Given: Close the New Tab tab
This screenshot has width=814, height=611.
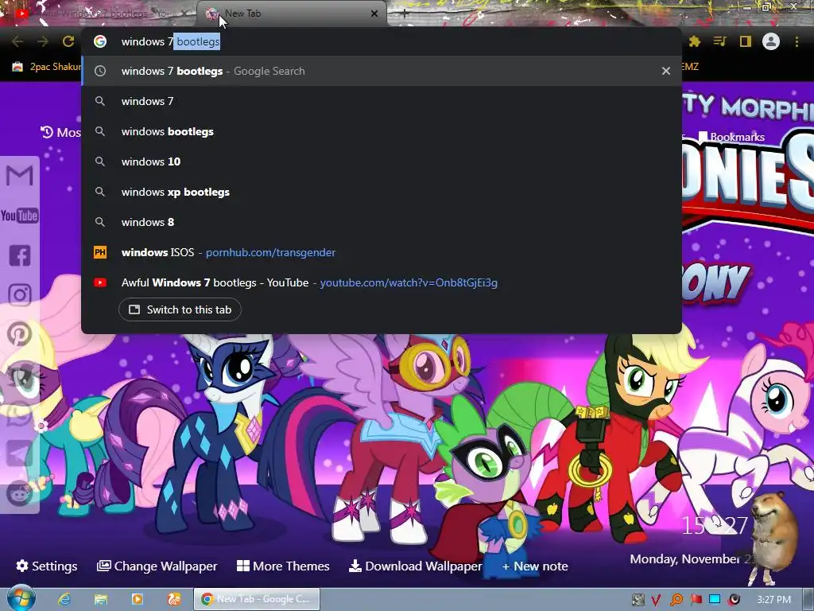Looking at the screenshot, I should [374, 14].
